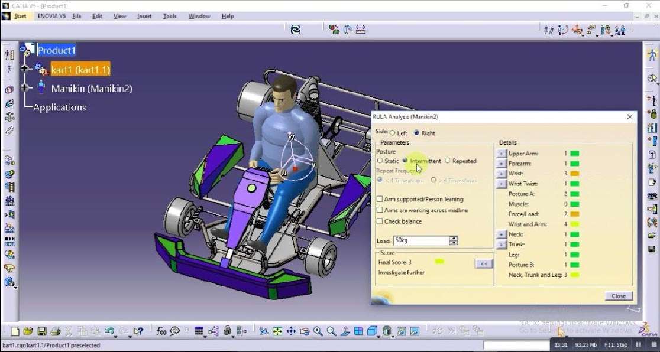660x352 pixels.
Task: Click the Zoom In magnifier icon
Action: coord(318,331)
